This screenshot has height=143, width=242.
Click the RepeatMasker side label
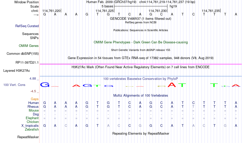pyautogui.click(x=28, y=137)
